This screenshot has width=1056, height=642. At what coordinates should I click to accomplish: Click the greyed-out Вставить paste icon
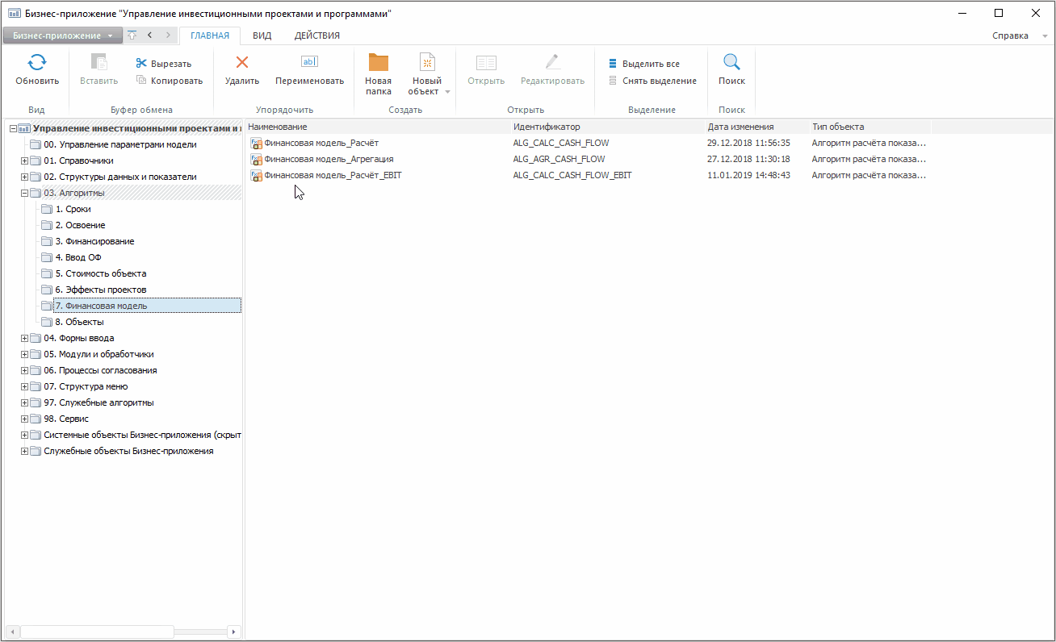point(99,63)
